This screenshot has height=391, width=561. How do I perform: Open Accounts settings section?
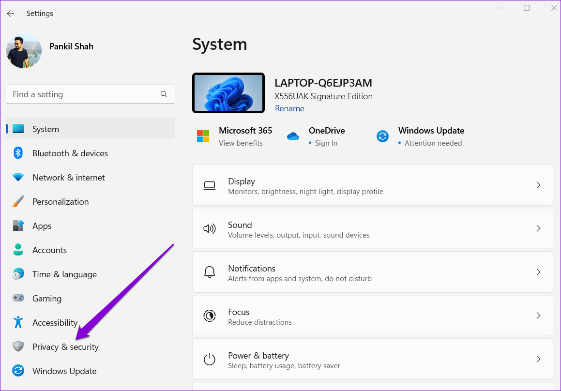[49, 250]
